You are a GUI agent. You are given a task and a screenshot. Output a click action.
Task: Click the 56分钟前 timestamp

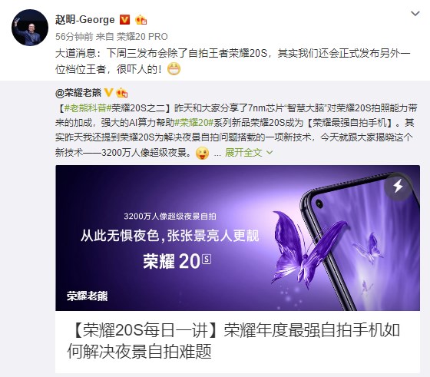point(74,36)
